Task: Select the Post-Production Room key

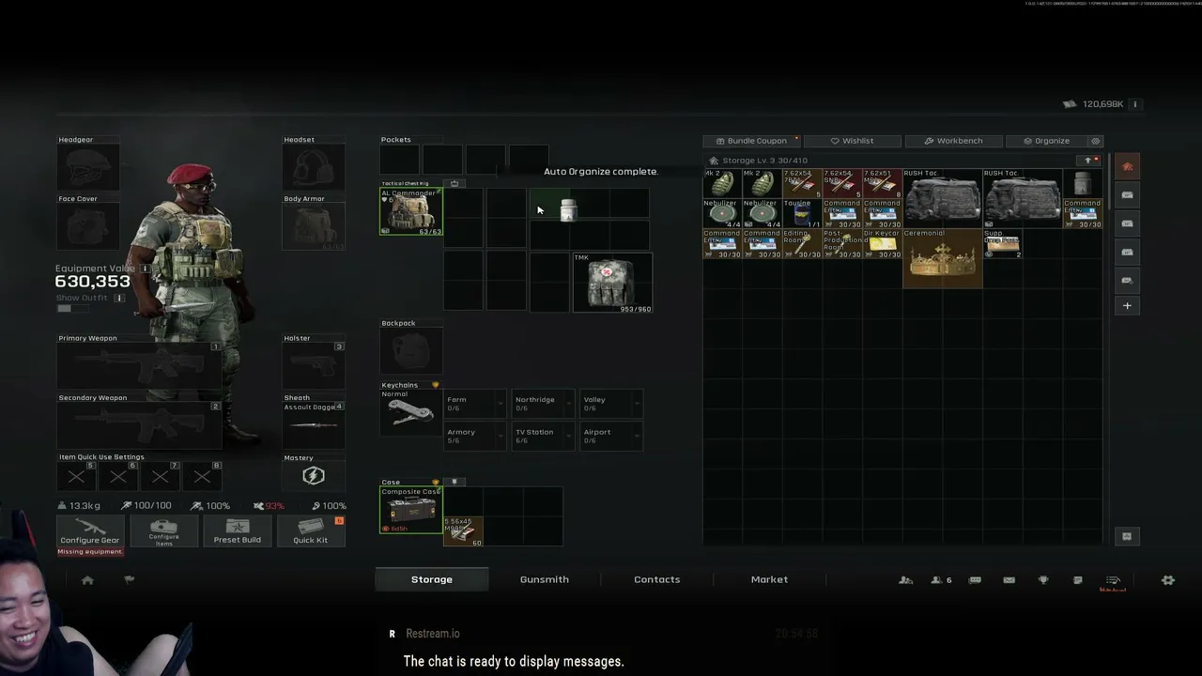Action: (842, 243)
